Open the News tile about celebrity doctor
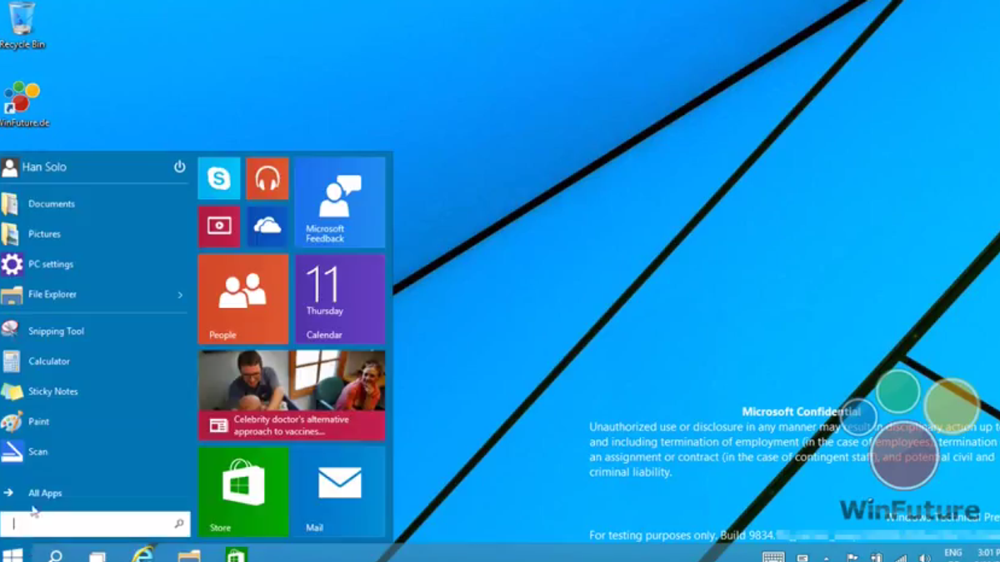 (292, 395)
